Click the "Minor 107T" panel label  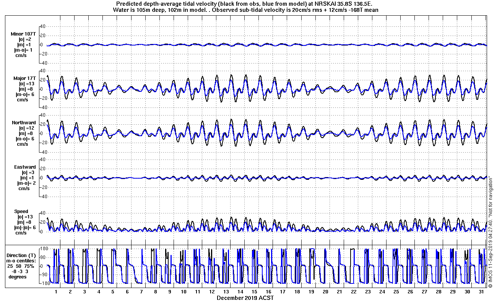coord(23,34)
